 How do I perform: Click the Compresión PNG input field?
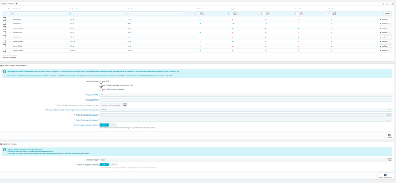[246, 100]
